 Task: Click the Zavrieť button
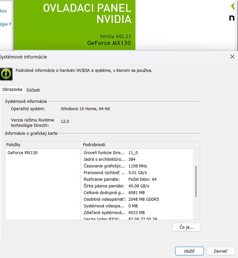point(220,251)
